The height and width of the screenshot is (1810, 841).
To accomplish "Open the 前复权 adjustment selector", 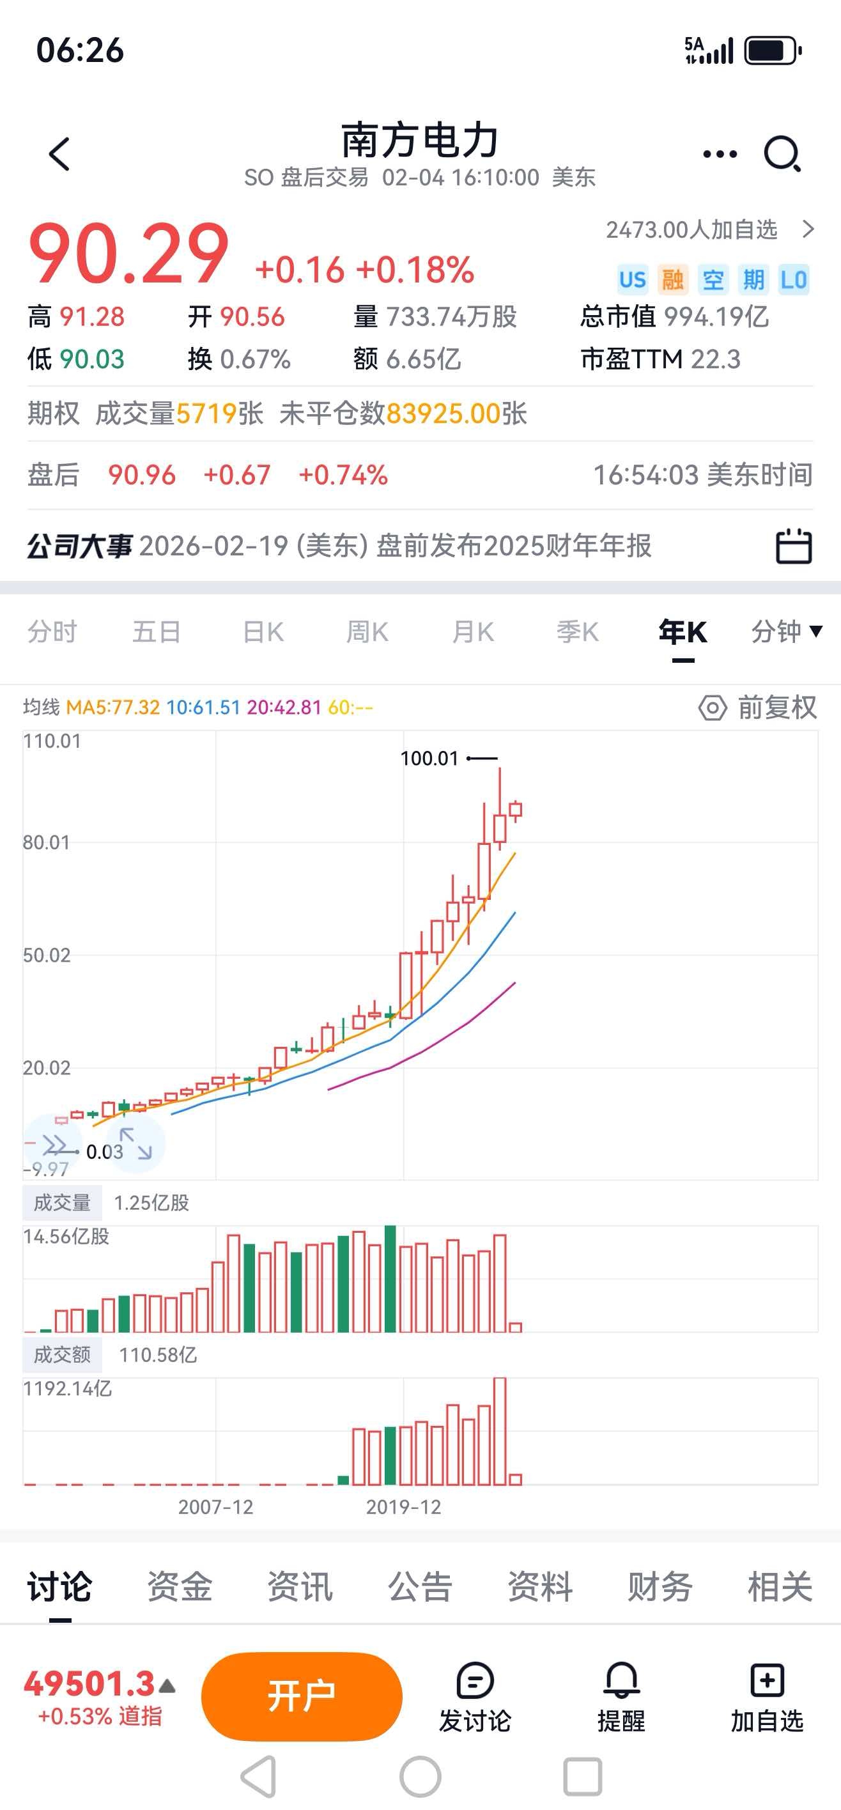I will coord(777,708).
